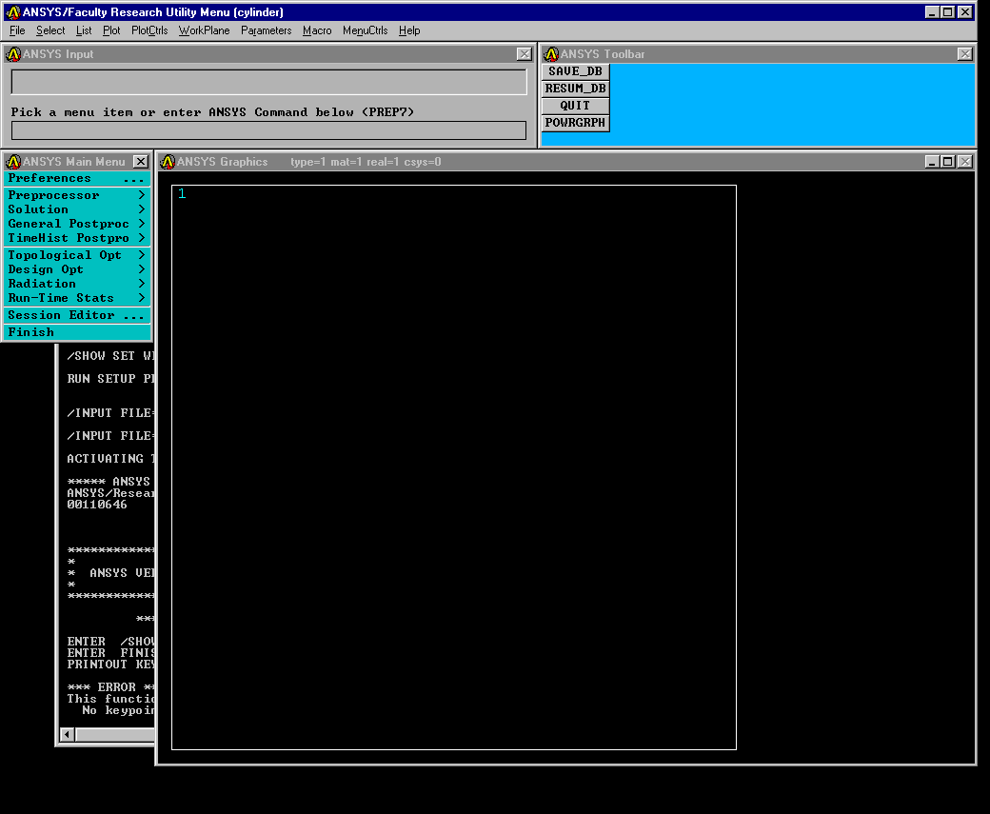Minimize the ANSYS Graphics window

pos(932,162)
